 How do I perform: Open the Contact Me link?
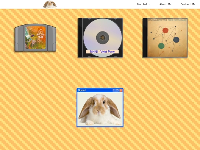tap(188, 4)
